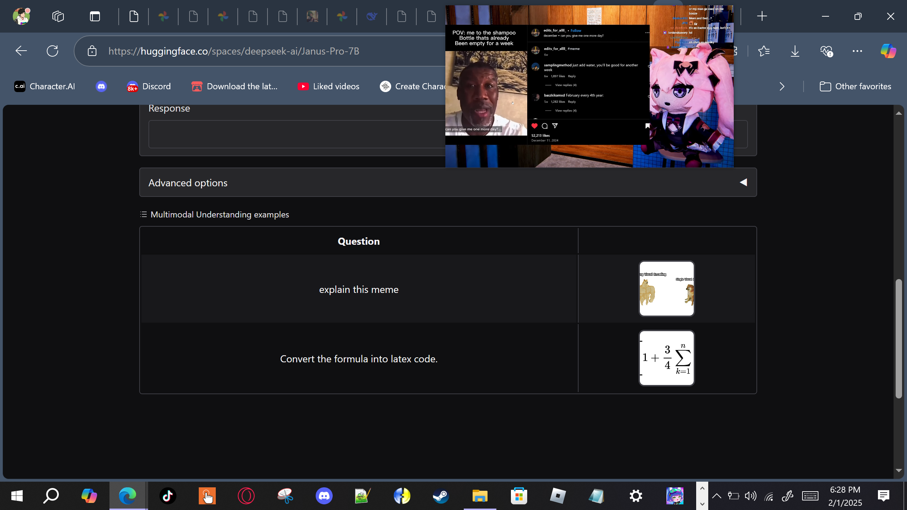The image size is (907, 510).
Task: Click the page vertical scrollbar thumb
Action: (x=898, y=338)
